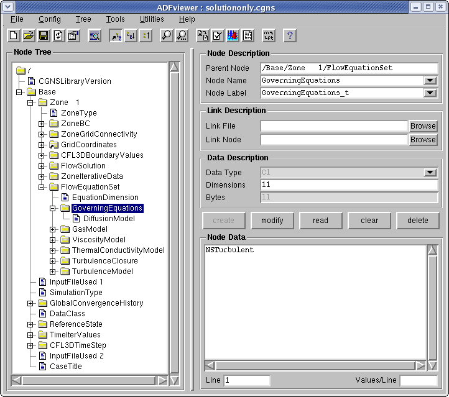Expand the ZoneGridConnectivity node
The height and width of the screenshot is (397, 449).
pyautogui.click(x=42, y=134)
